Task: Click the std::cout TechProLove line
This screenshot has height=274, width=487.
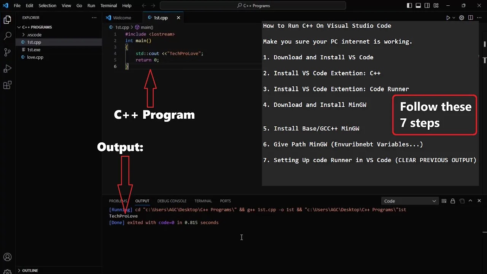Action: (x=170, y=53)
